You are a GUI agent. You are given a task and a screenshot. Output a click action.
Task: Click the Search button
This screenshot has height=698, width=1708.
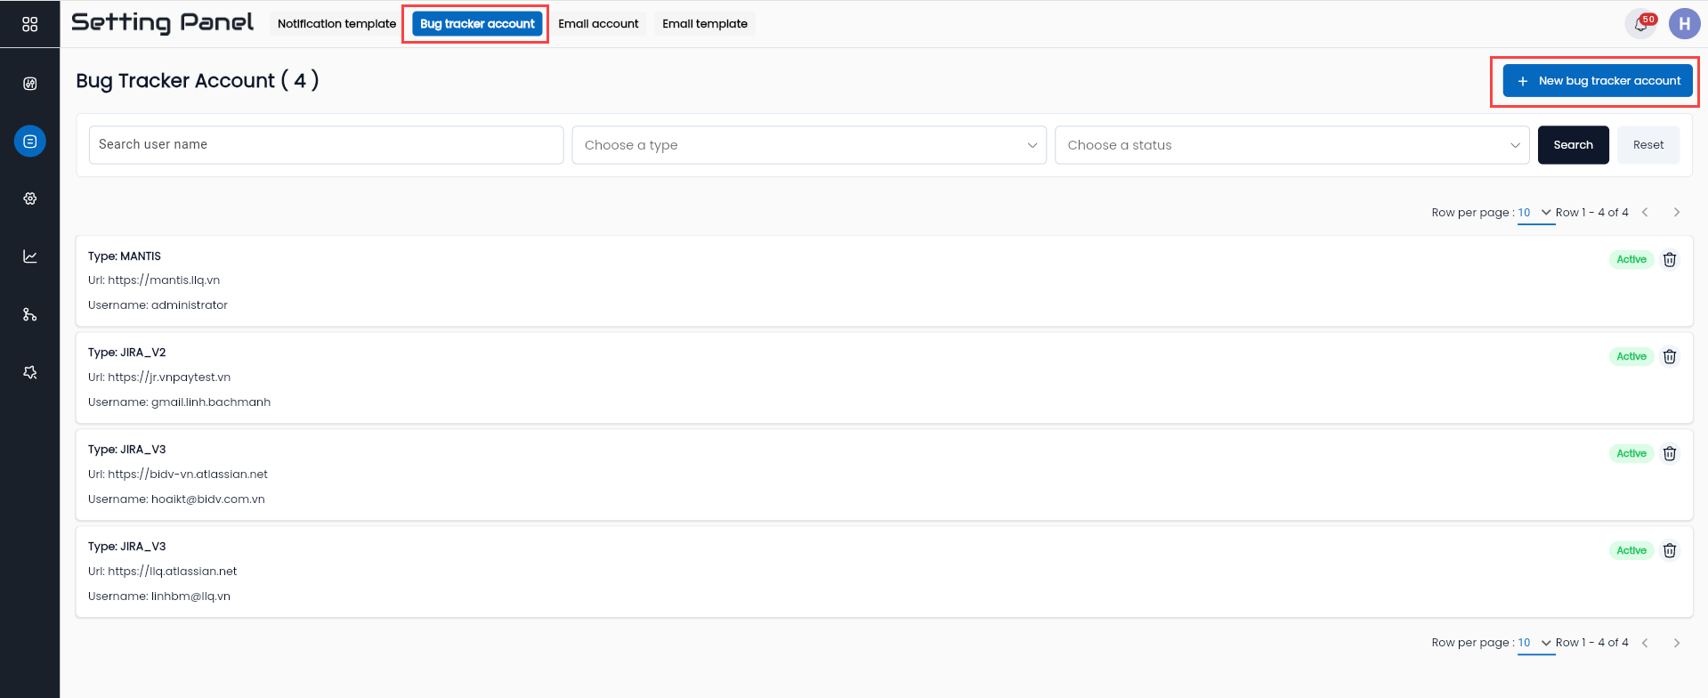pyautogui.click(x=1573, y=145)
